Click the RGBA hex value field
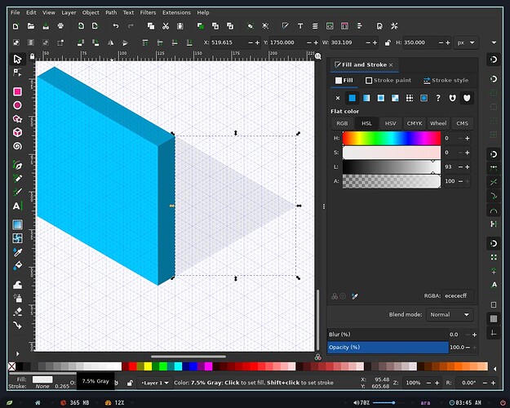 tap(458, 295)
